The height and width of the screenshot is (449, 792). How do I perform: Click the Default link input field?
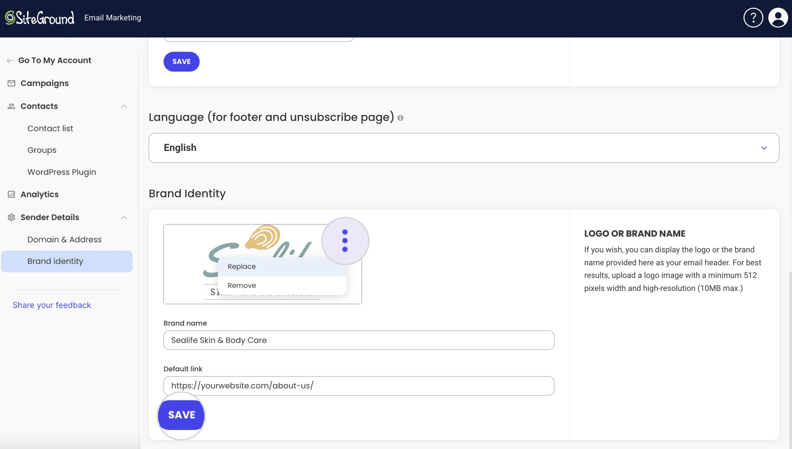pos(359,385)
